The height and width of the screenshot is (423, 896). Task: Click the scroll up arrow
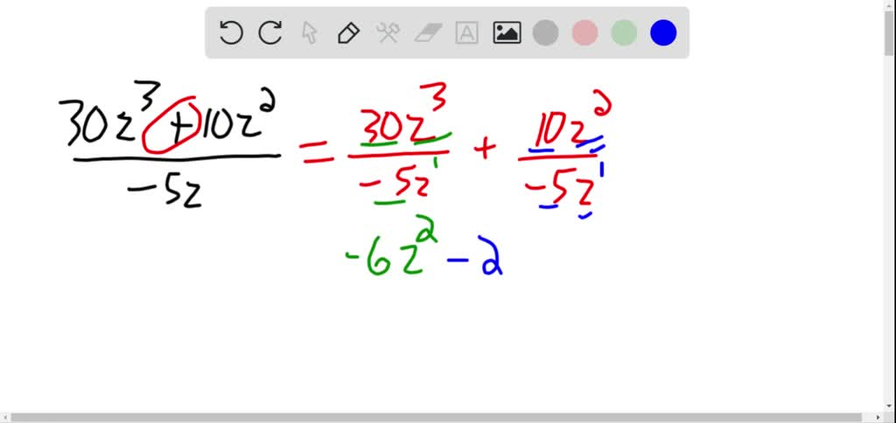(890, 4)
